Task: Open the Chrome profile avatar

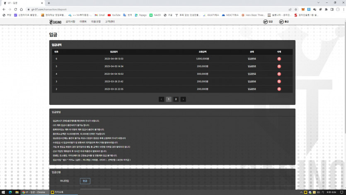Action: point(338,10)
